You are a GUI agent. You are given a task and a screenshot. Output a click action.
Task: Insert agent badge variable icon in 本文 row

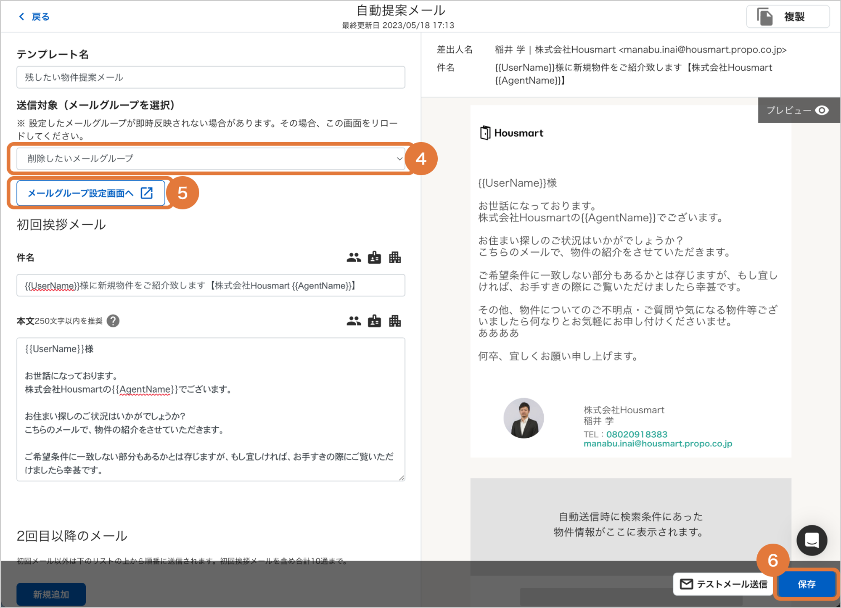point(374,321)
